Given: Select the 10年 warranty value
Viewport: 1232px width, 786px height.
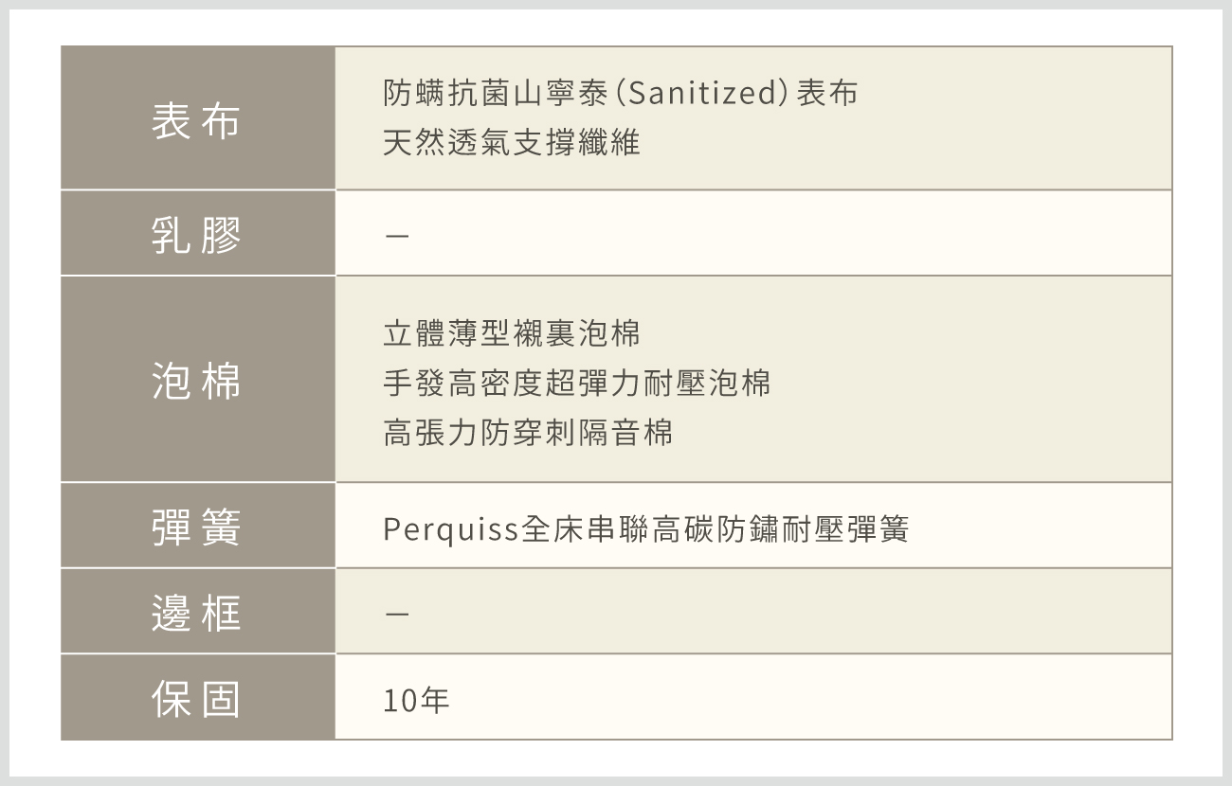Looking at the screenshot, I should tap(416, 702).
